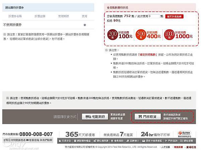Open 網路購物權益 footer link
Image resolution: width=201 pixels, height=150 pixels.
[x=82, y=141]
